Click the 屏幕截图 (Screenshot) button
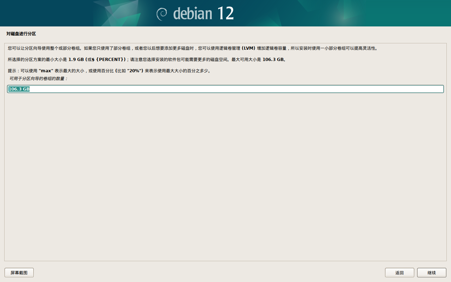Screen dimensions: 451x282 pos(19,272)
